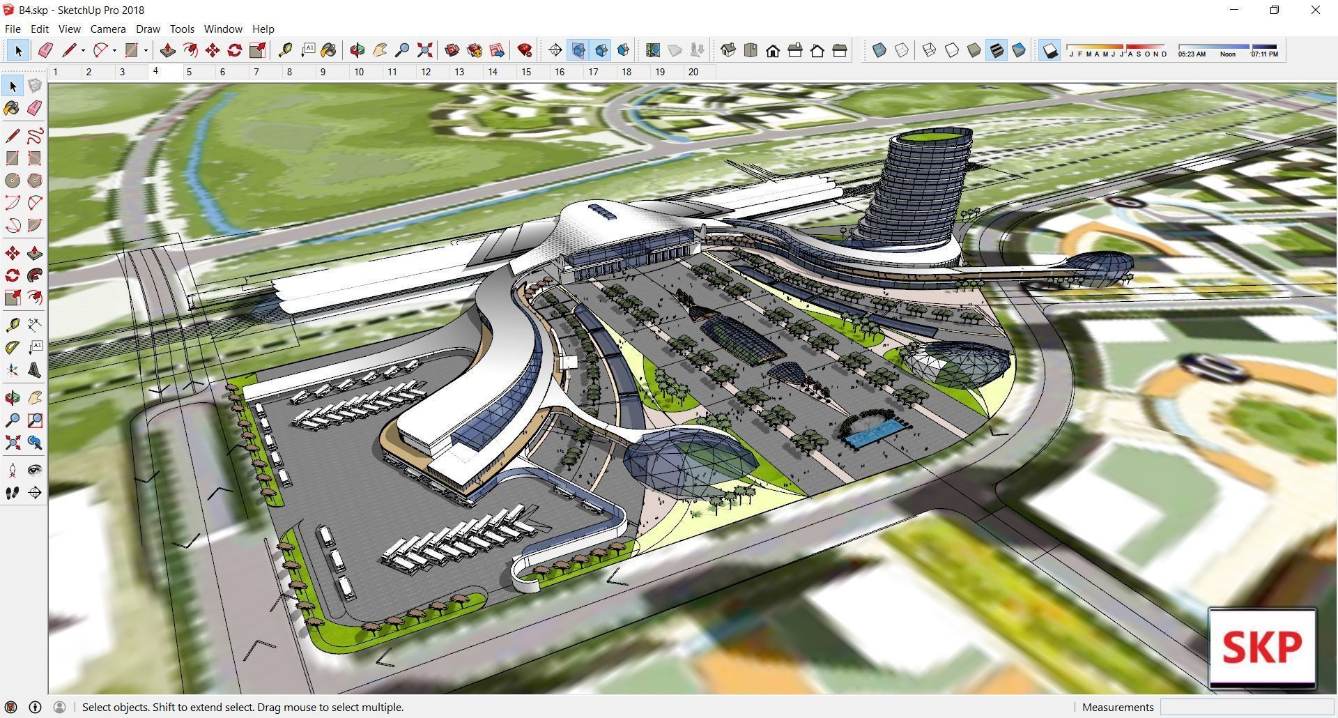
Task: Open the File menu
Action: [x=13, y=29]
